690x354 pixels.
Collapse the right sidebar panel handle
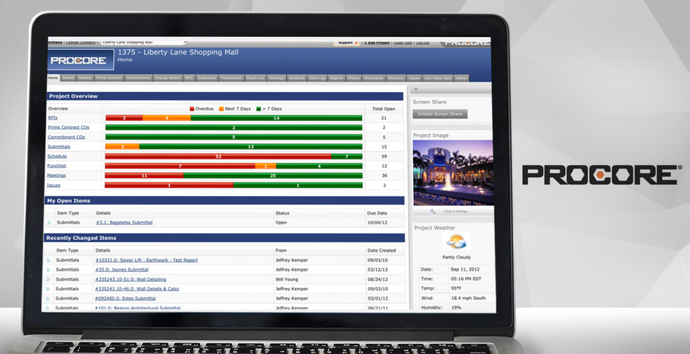click(416, 88)
